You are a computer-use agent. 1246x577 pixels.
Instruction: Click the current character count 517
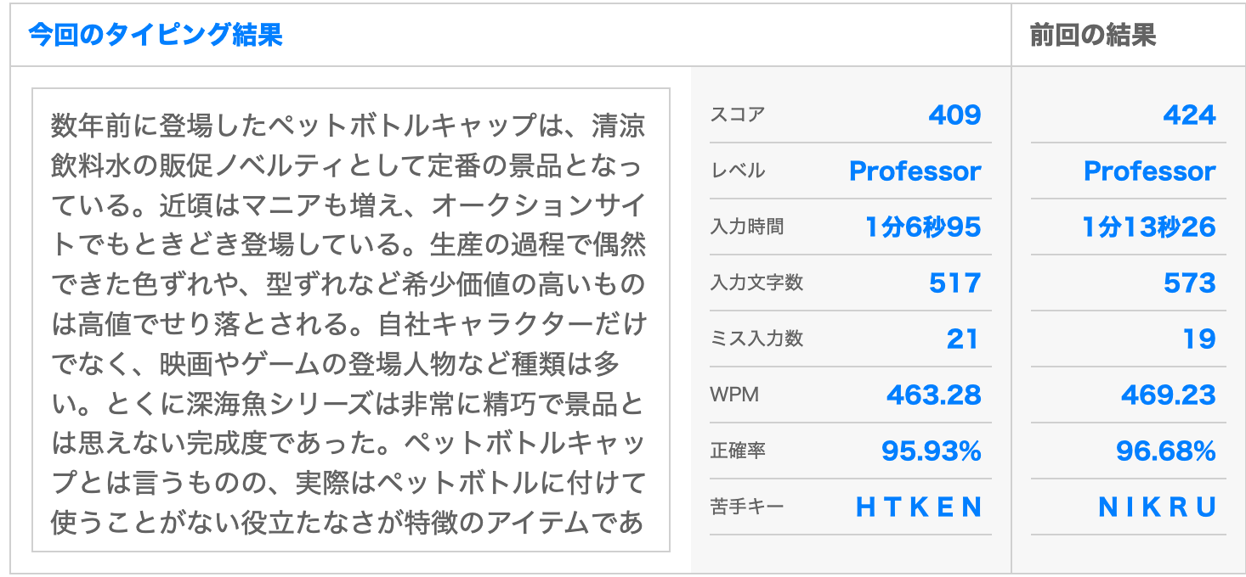(955, 283)
